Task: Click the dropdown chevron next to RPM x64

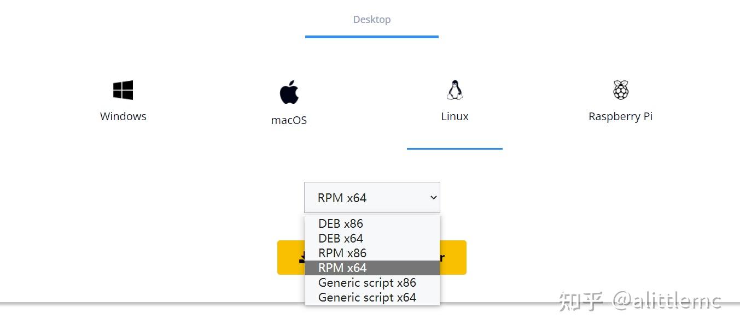Action: point(433,197)
